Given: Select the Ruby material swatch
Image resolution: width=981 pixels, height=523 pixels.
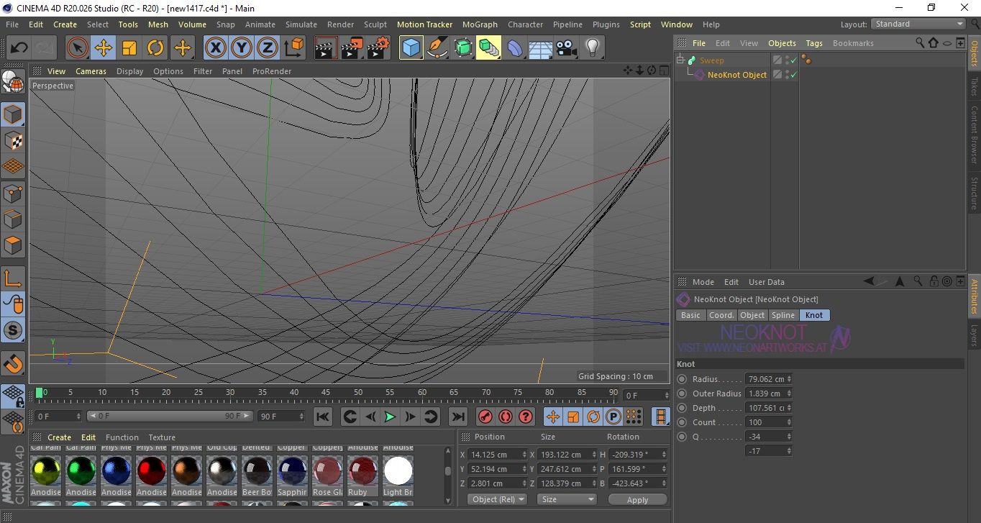Looking at the screenshot, I should (x=362, y=471).
